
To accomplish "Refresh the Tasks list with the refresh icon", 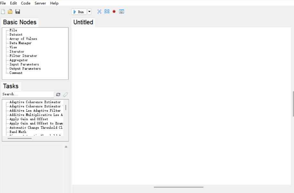I will (x=58, y=94).
